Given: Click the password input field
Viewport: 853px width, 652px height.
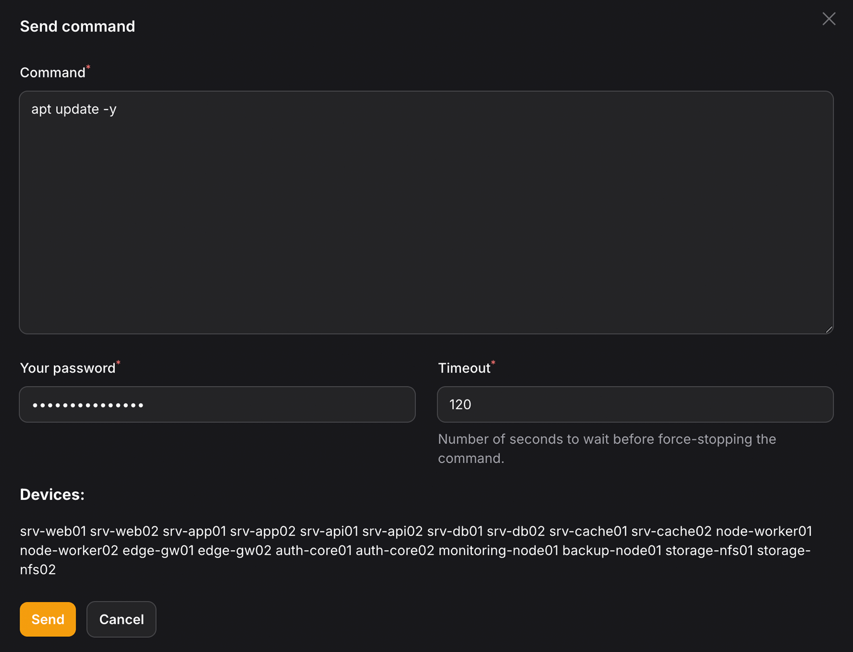Looking at the screenshot, I should click(217, 404).
